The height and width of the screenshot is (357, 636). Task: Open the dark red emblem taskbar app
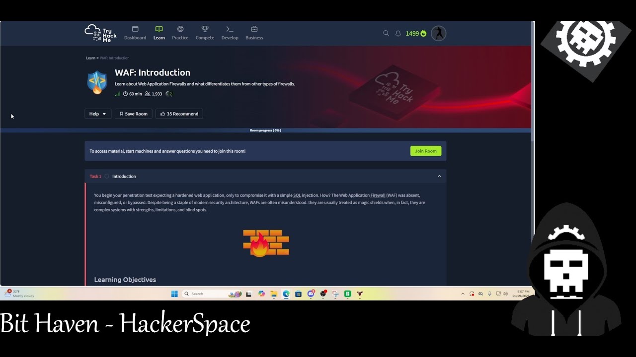coord(360,294)
